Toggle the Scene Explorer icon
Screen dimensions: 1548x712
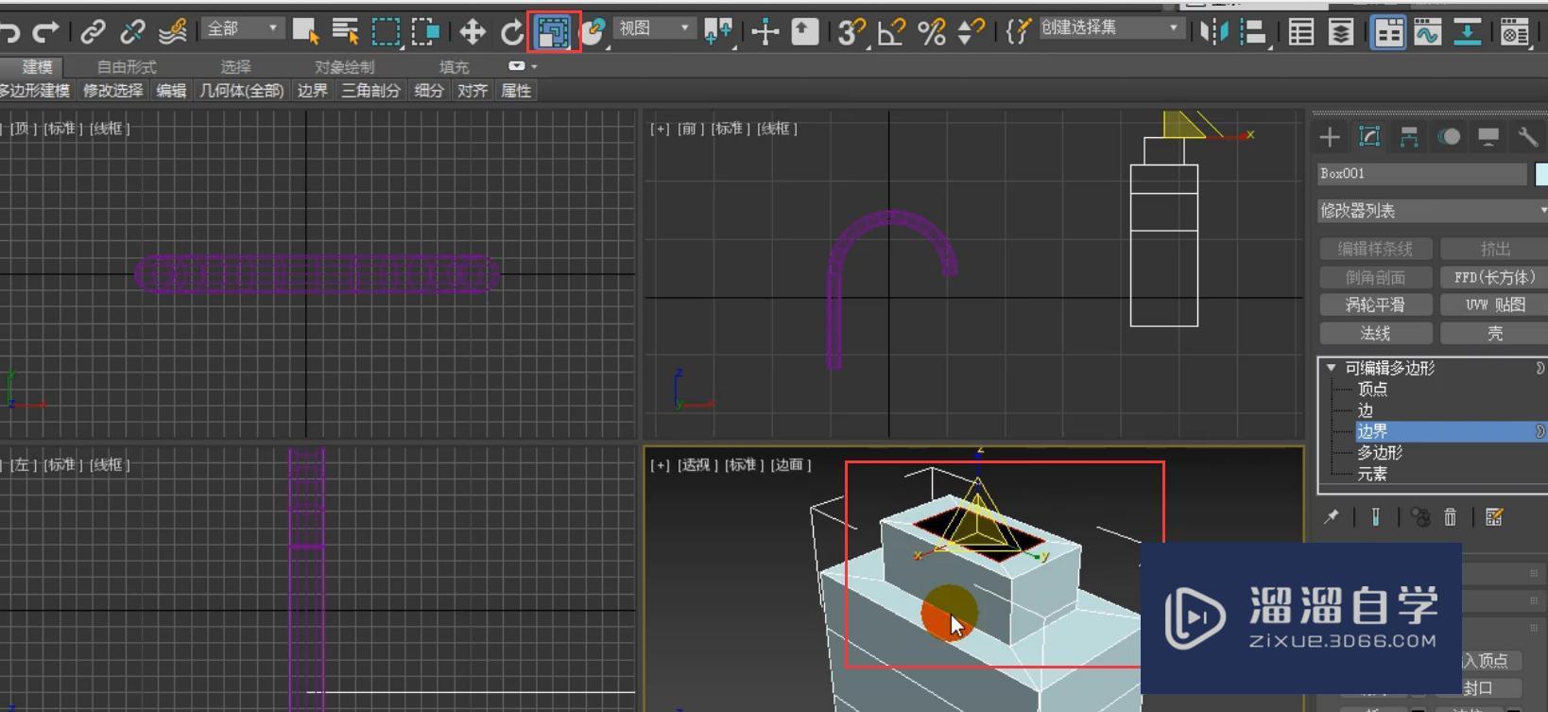(x=1301, y=33)
